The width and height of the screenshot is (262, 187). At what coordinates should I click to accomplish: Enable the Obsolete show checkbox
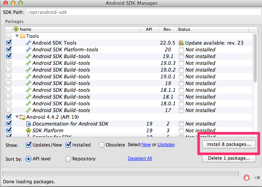102,145
